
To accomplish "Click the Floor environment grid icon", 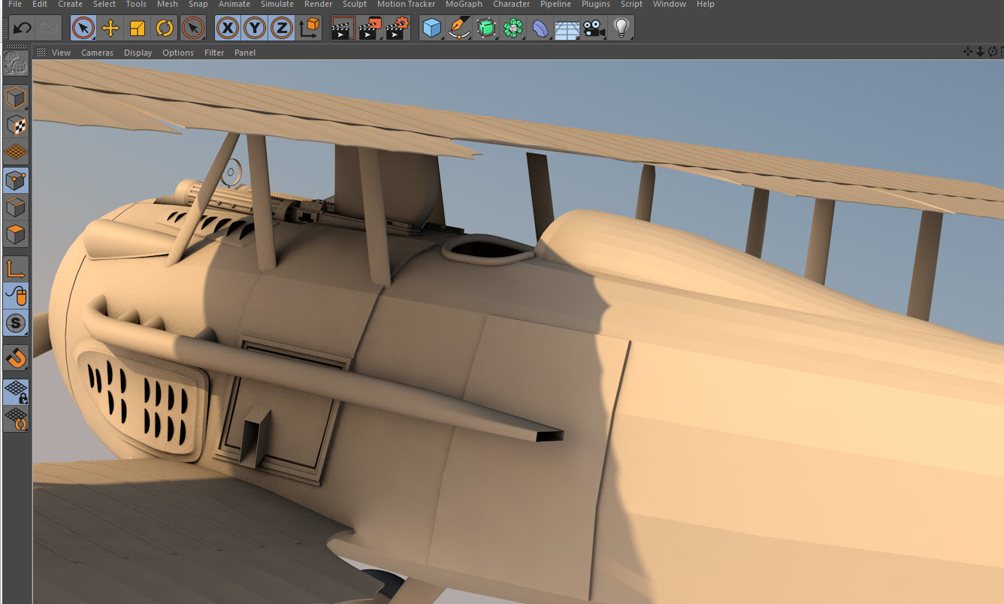I will (x=567, y=29).
